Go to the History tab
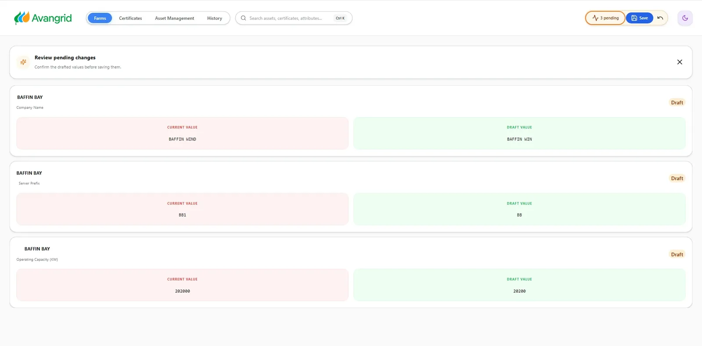The height and width of the screenshot is (346, 702). 215,18
